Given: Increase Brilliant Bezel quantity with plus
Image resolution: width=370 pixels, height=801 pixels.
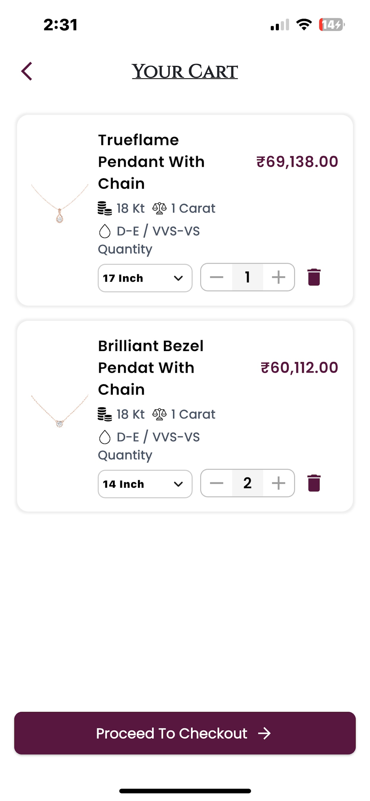Looking at the screenshot, I should pyautogui.click(x=279, y=483).
